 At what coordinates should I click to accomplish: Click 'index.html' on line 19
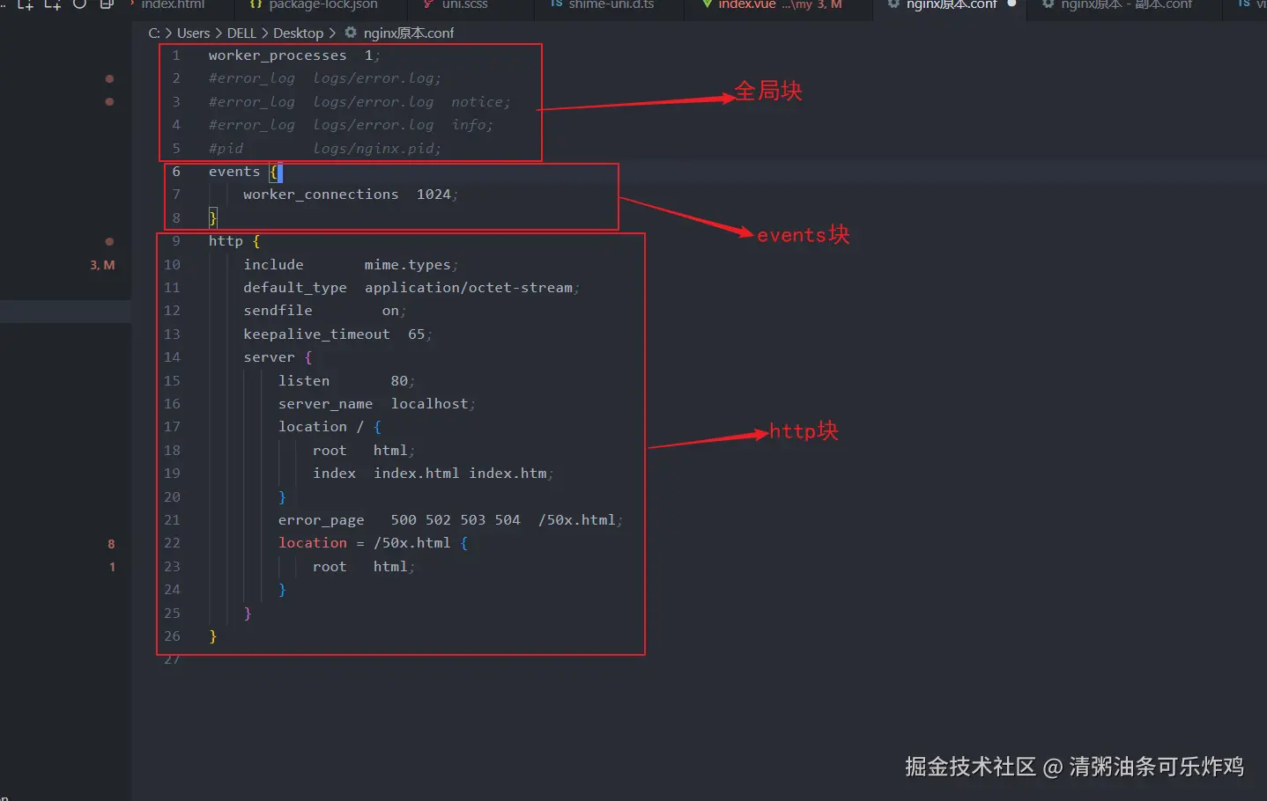pos(416,474)
